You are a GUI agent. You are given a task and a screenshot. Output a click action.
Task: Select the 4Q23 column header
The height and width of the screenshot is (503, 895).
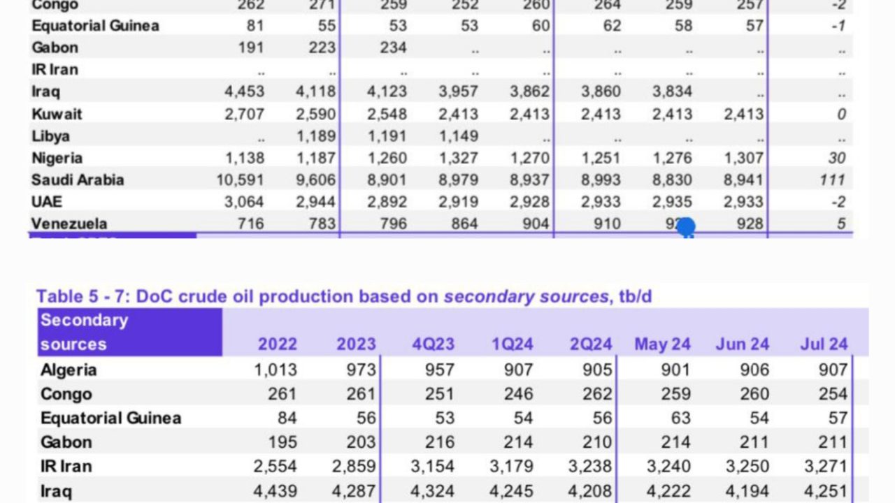434,344
